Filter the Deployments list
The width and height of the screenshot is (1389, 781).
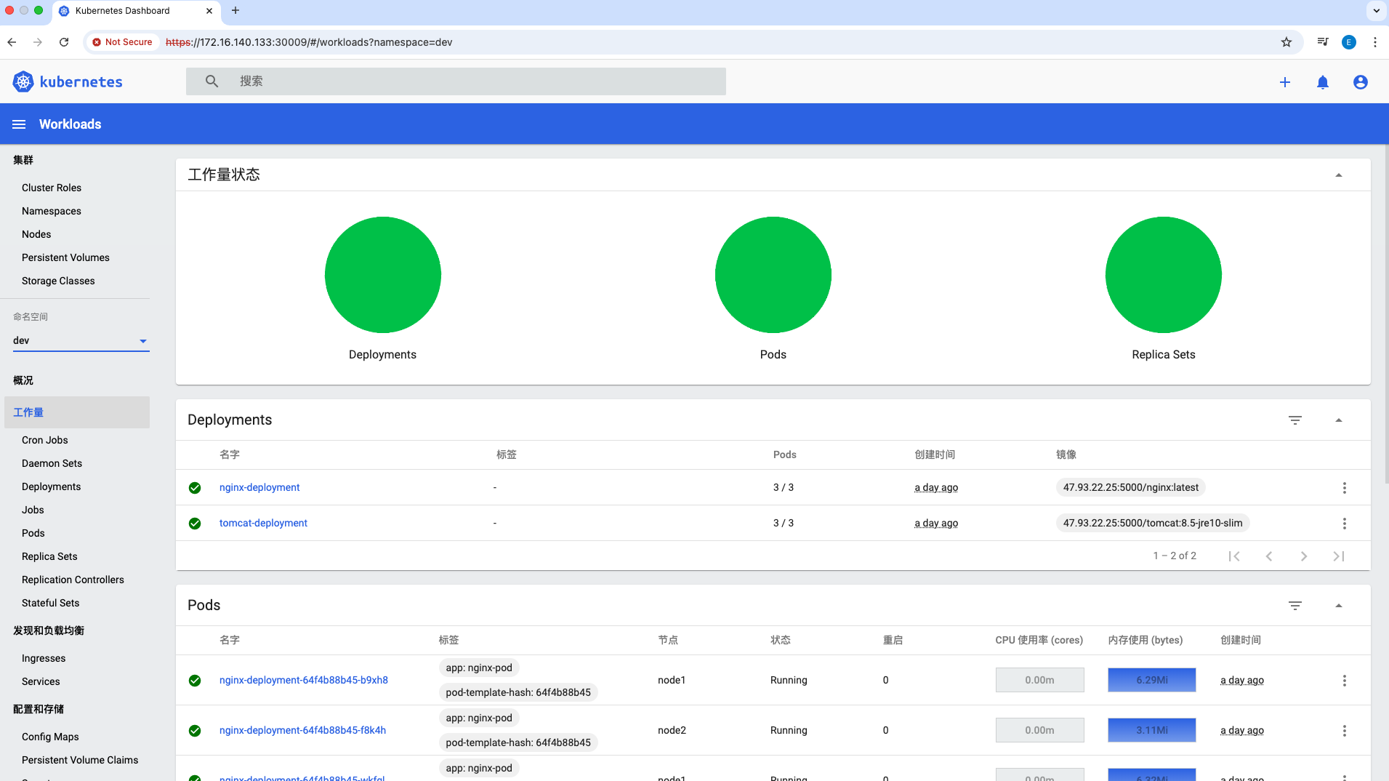click(x=1295, y=420)
